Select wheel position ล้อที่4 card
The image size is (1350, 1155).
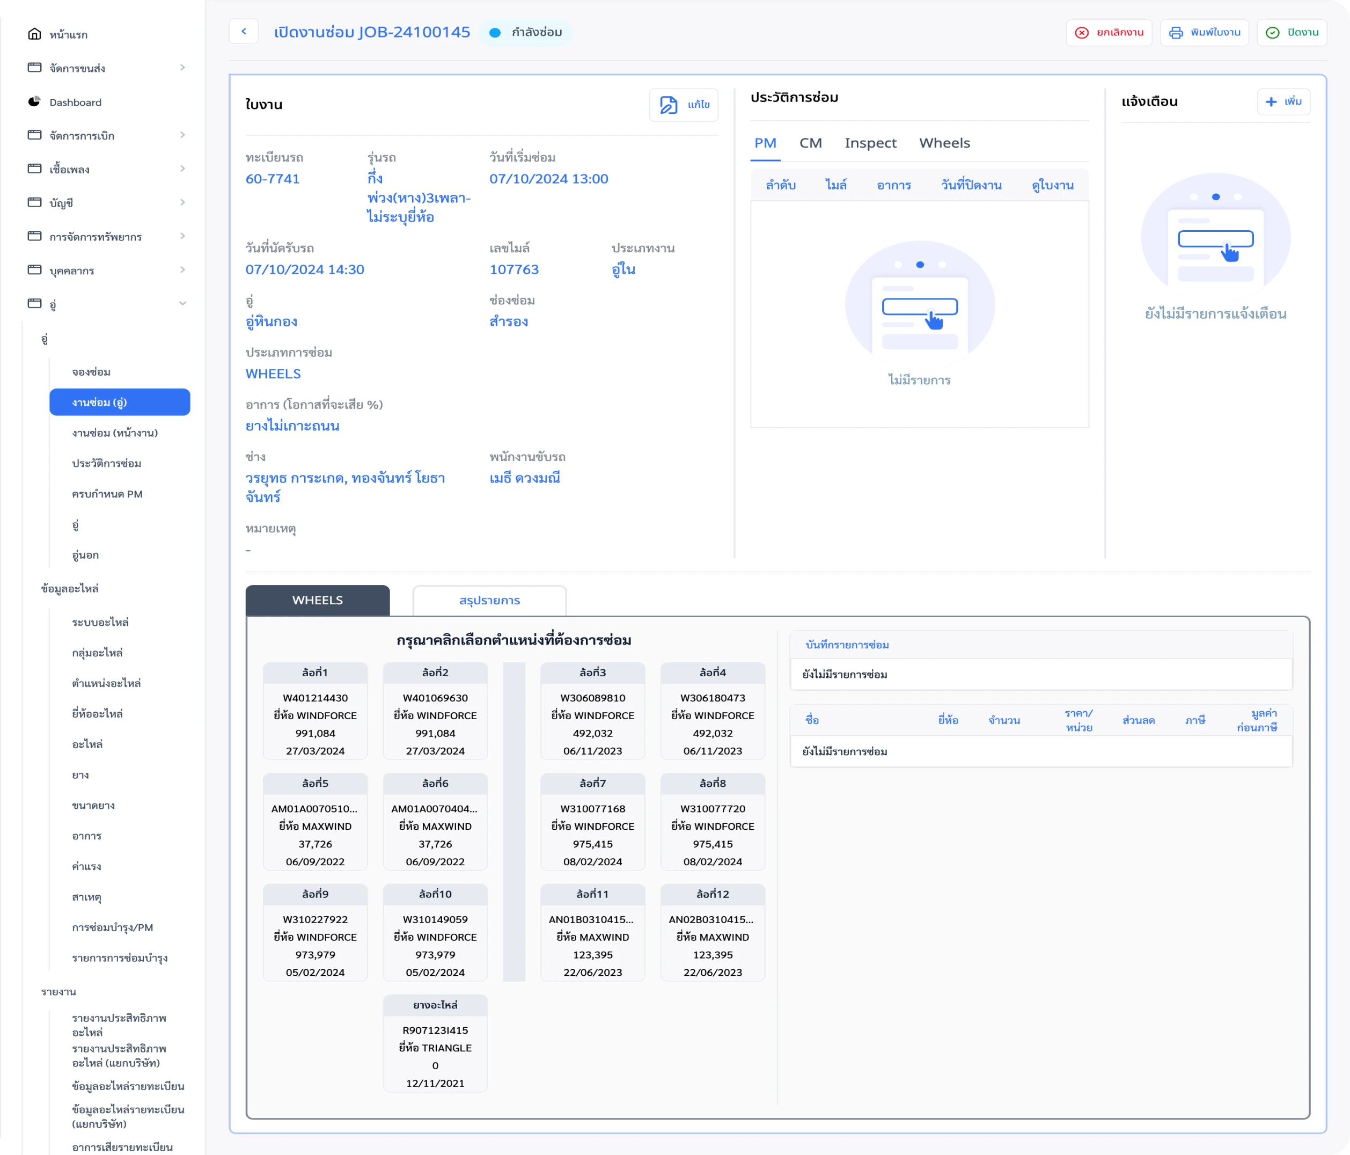point(713,711)
